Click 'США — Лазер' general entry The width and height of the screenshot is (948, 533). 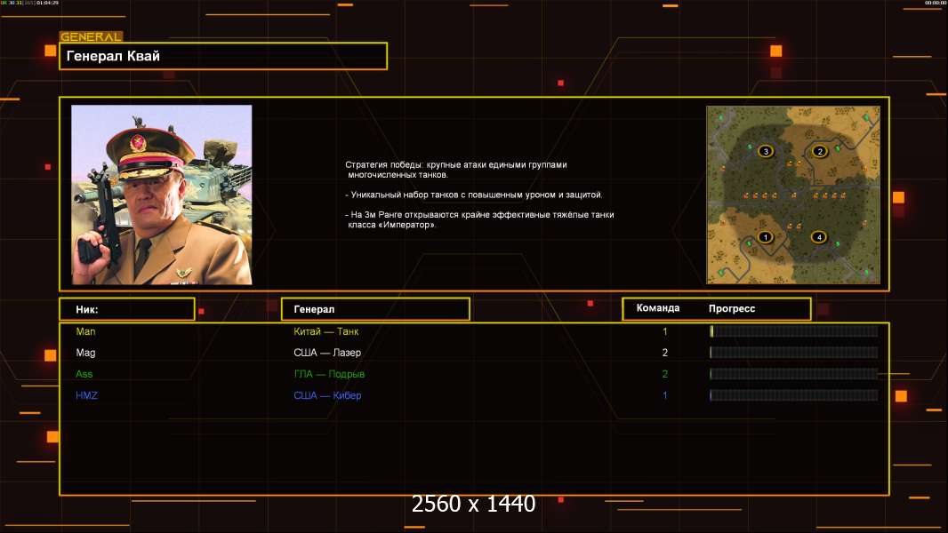click(327, 353)
